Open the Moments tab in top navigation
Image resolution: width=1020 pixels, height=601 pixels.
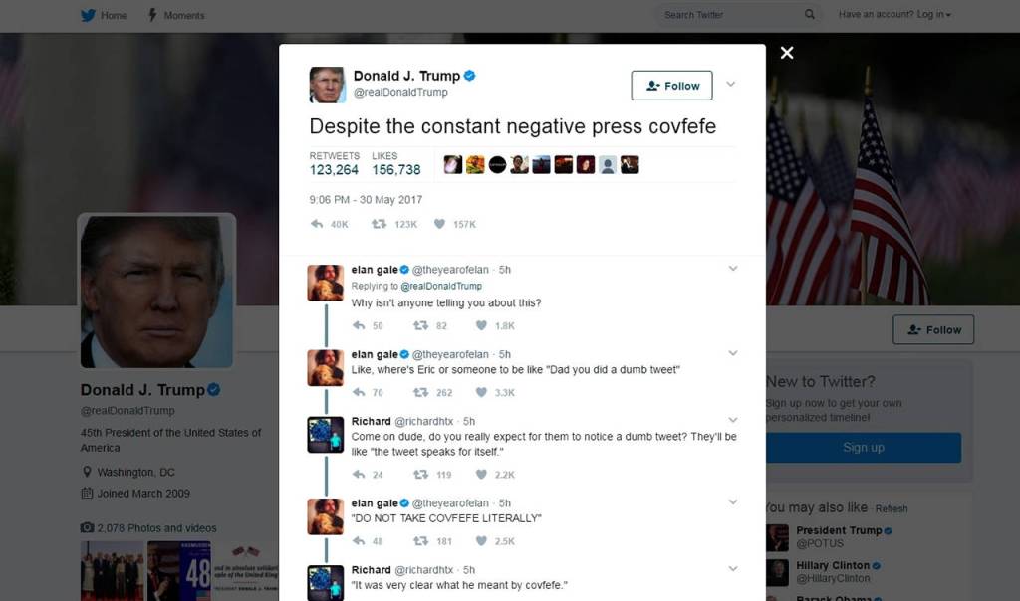point(175,15)
